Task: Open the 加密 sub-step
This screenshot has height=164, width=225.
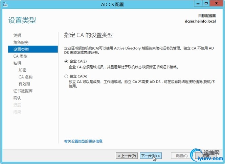Action: click(22, 70)
